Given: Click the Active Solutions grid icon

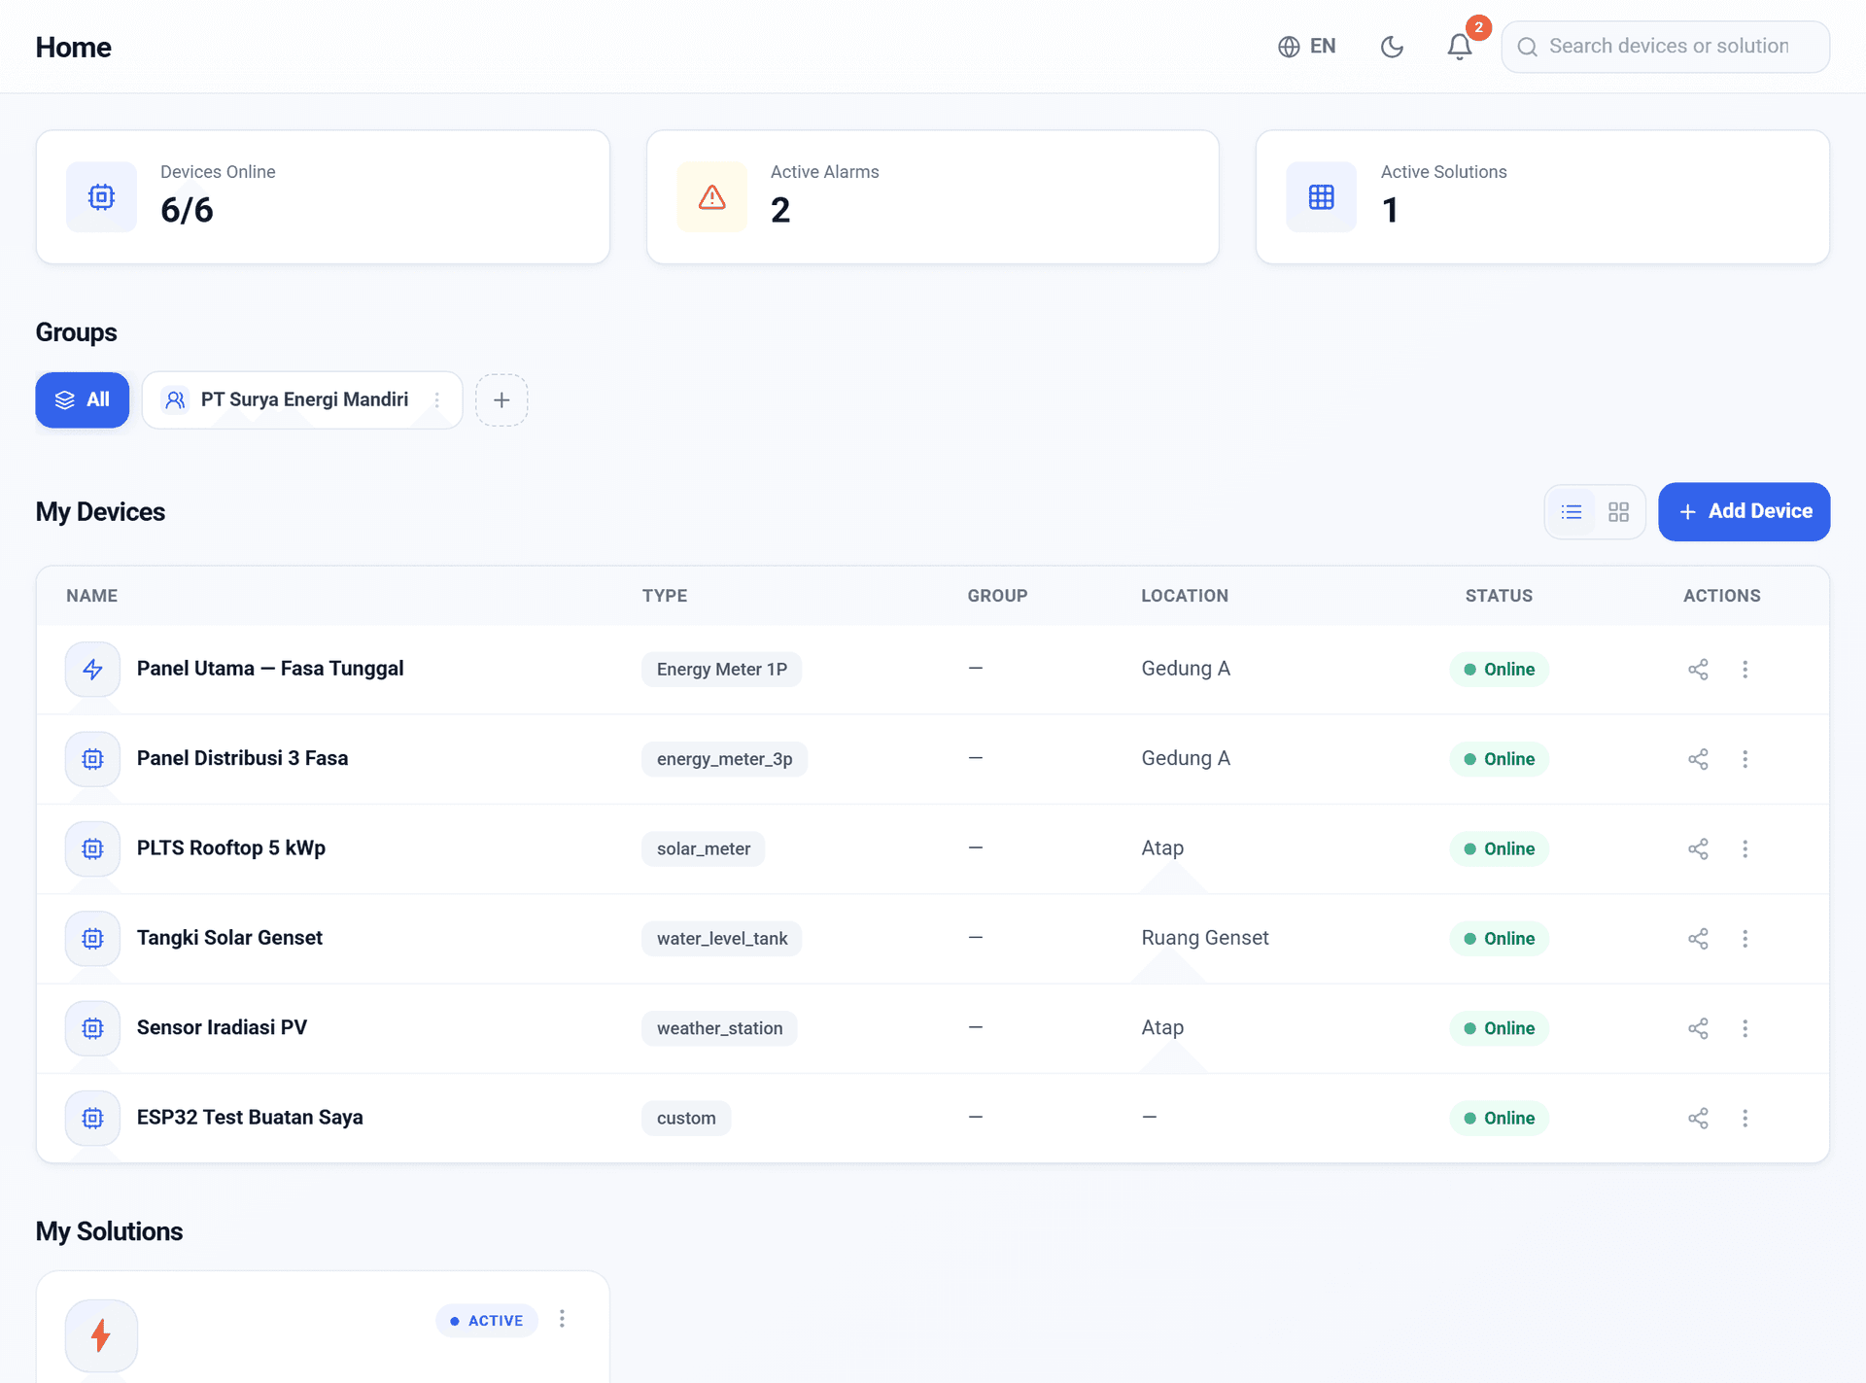Looking at the screenshot, I should pyautogui.click(x=1322, y=197).
